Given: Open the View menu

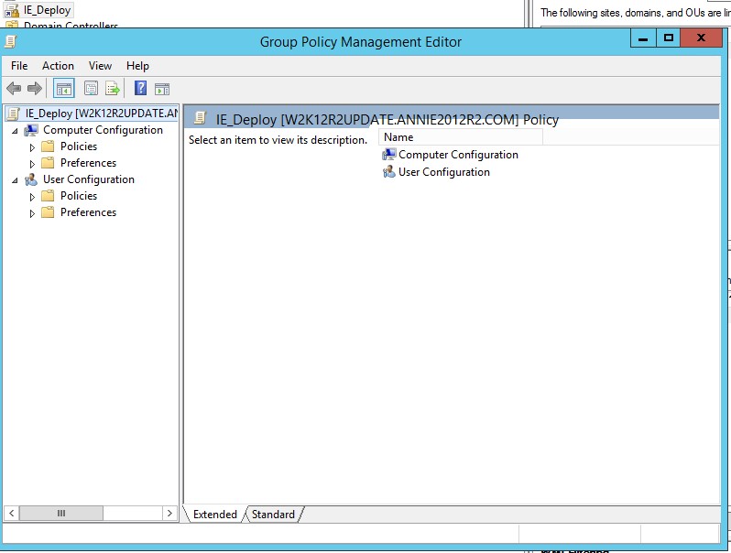Looking at the screenshot, I should 100,66.
